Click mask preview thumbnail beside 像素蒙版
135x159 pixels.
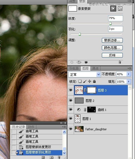(72, 9)
